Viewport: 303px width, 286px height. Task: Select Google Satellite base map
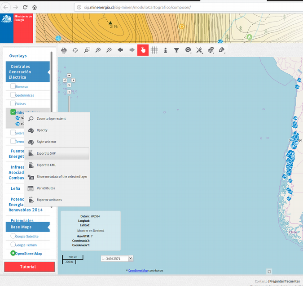(x=13, y=236)
